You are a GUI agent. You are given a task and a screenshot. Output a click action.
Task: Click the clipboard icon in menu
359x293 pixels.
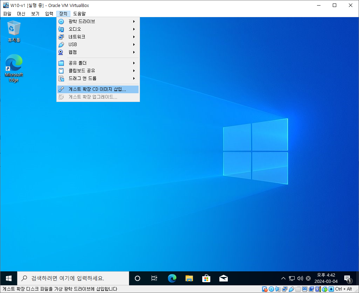tap(61, 71)
